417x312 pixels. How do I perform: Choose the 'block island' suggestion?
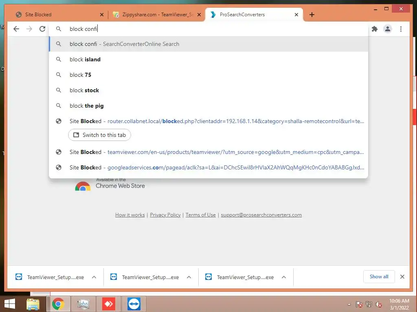tap(208, 59)
